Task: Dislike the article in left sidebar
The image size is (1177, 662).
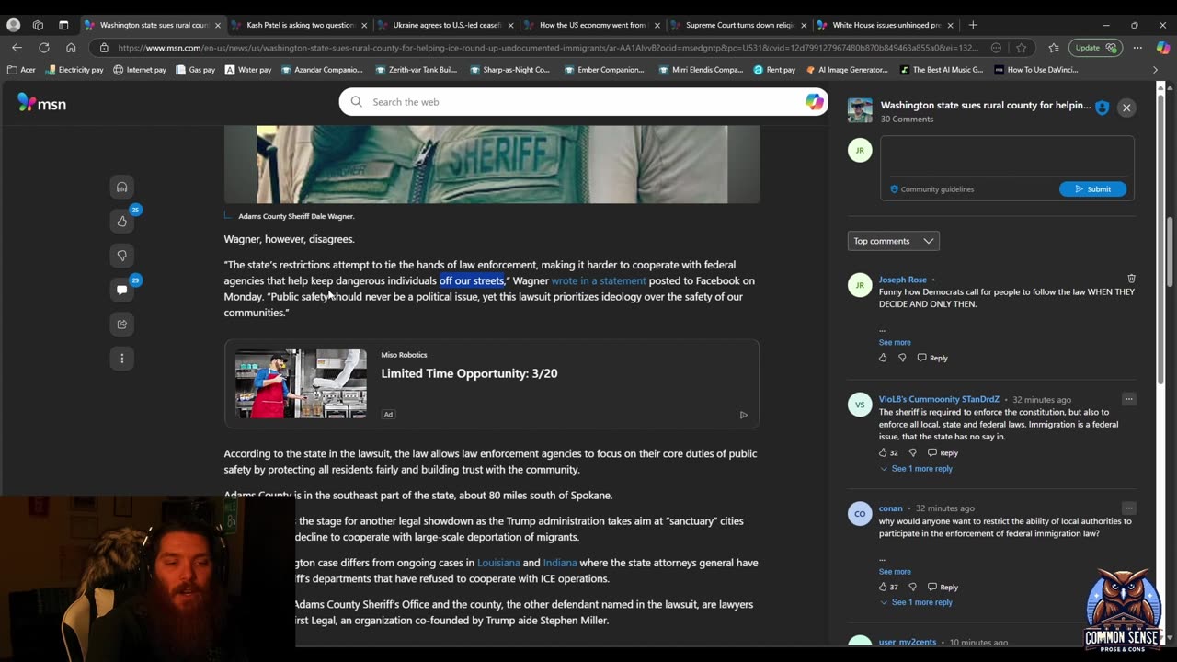Action: (121, 256)
